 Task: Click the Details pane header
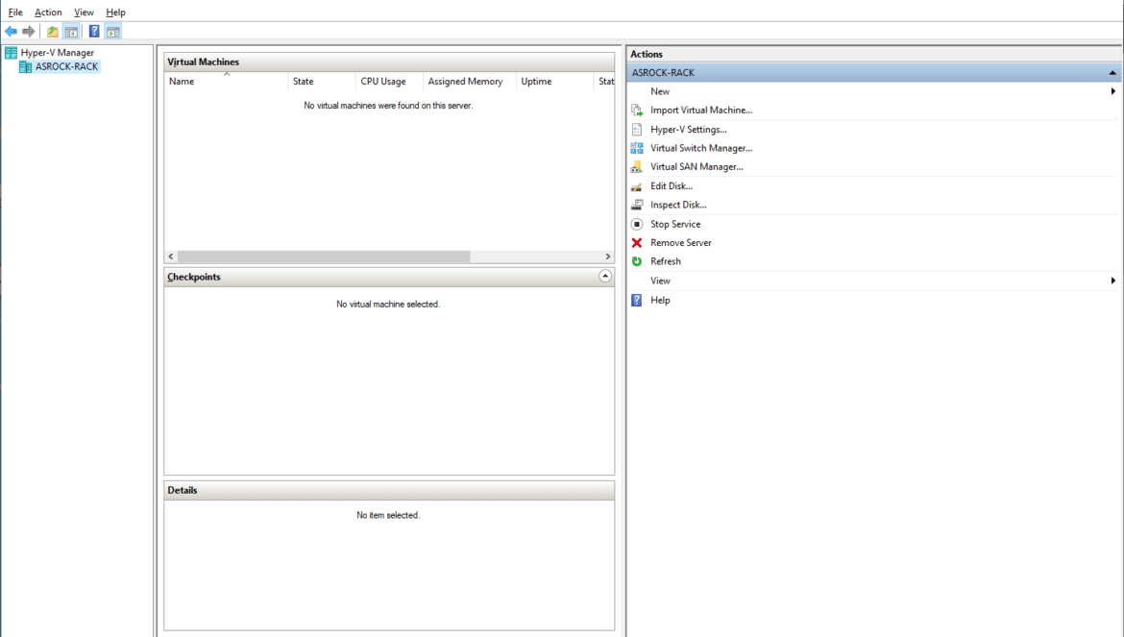coord(389,491)
